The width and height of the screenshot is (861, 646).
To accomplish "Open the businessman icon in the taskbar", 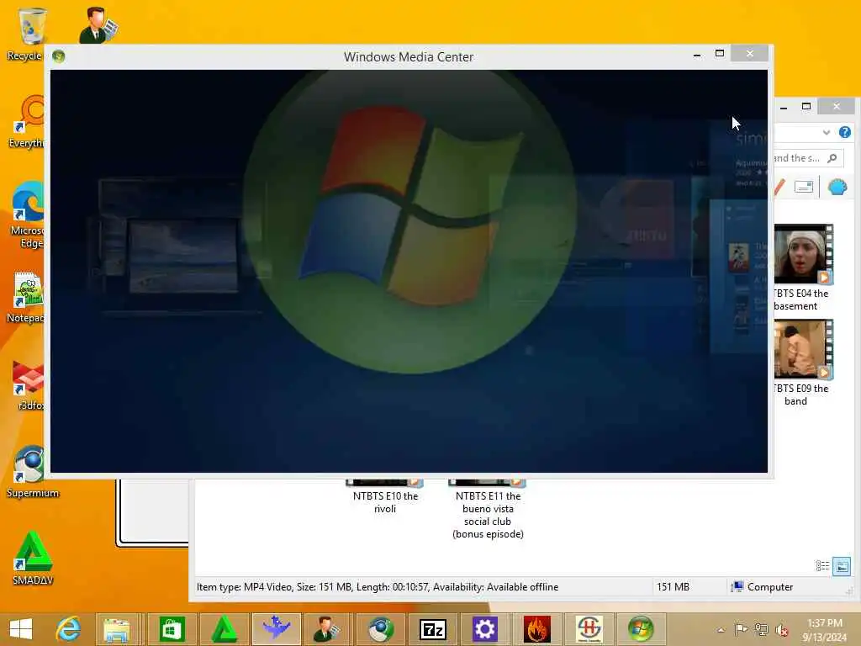I will 327,629.
